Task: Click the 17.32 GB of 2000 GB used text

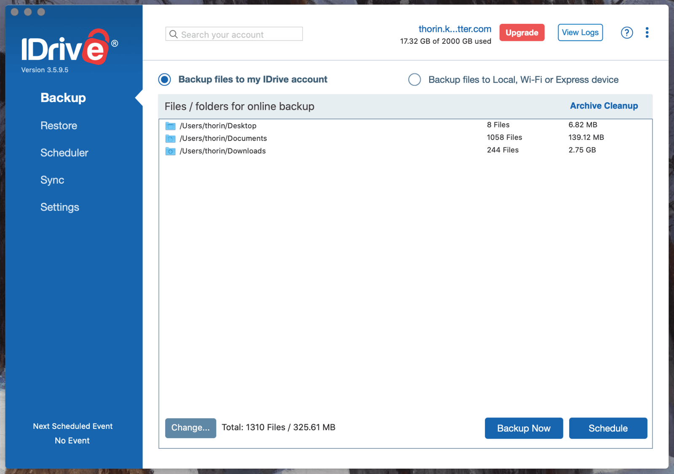Action: pos(446,41)
